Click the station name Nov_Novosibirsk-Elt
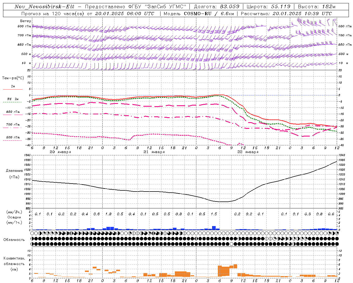This screenshot has width=353, height=283. 44,7
